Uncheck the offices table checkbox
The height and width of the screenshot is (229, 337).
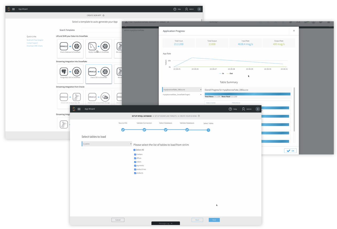click(x=135, y=158)
